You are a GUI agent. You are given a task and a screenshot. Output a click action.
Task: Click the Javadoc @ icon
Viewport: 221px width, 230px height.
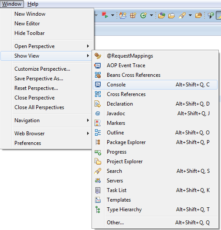[98, 113]
